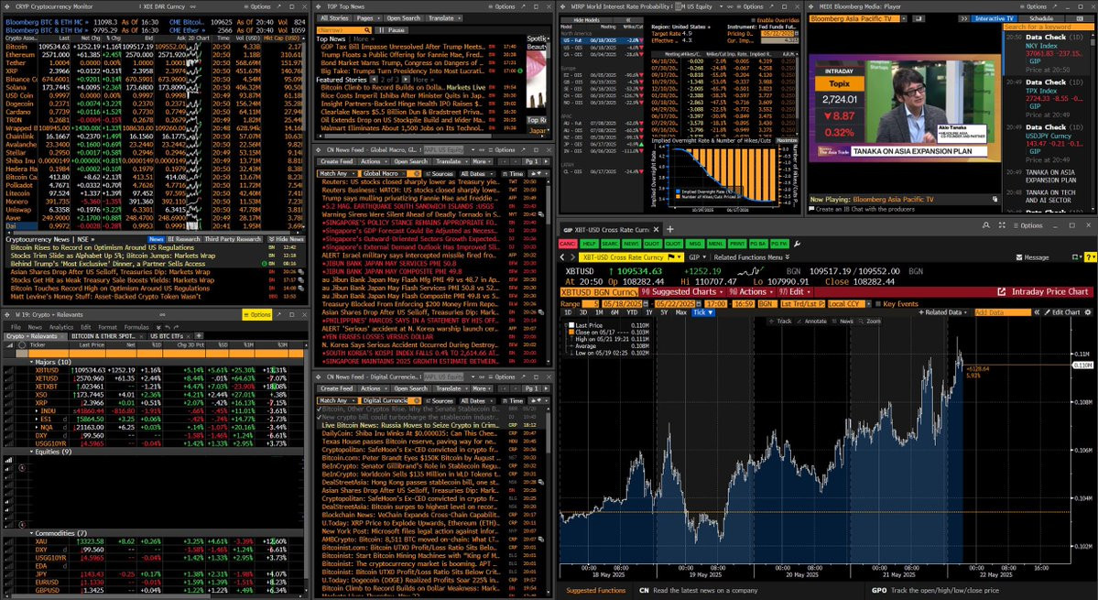Click redo arrow in worksheet menu bar

tap(177, 327)
